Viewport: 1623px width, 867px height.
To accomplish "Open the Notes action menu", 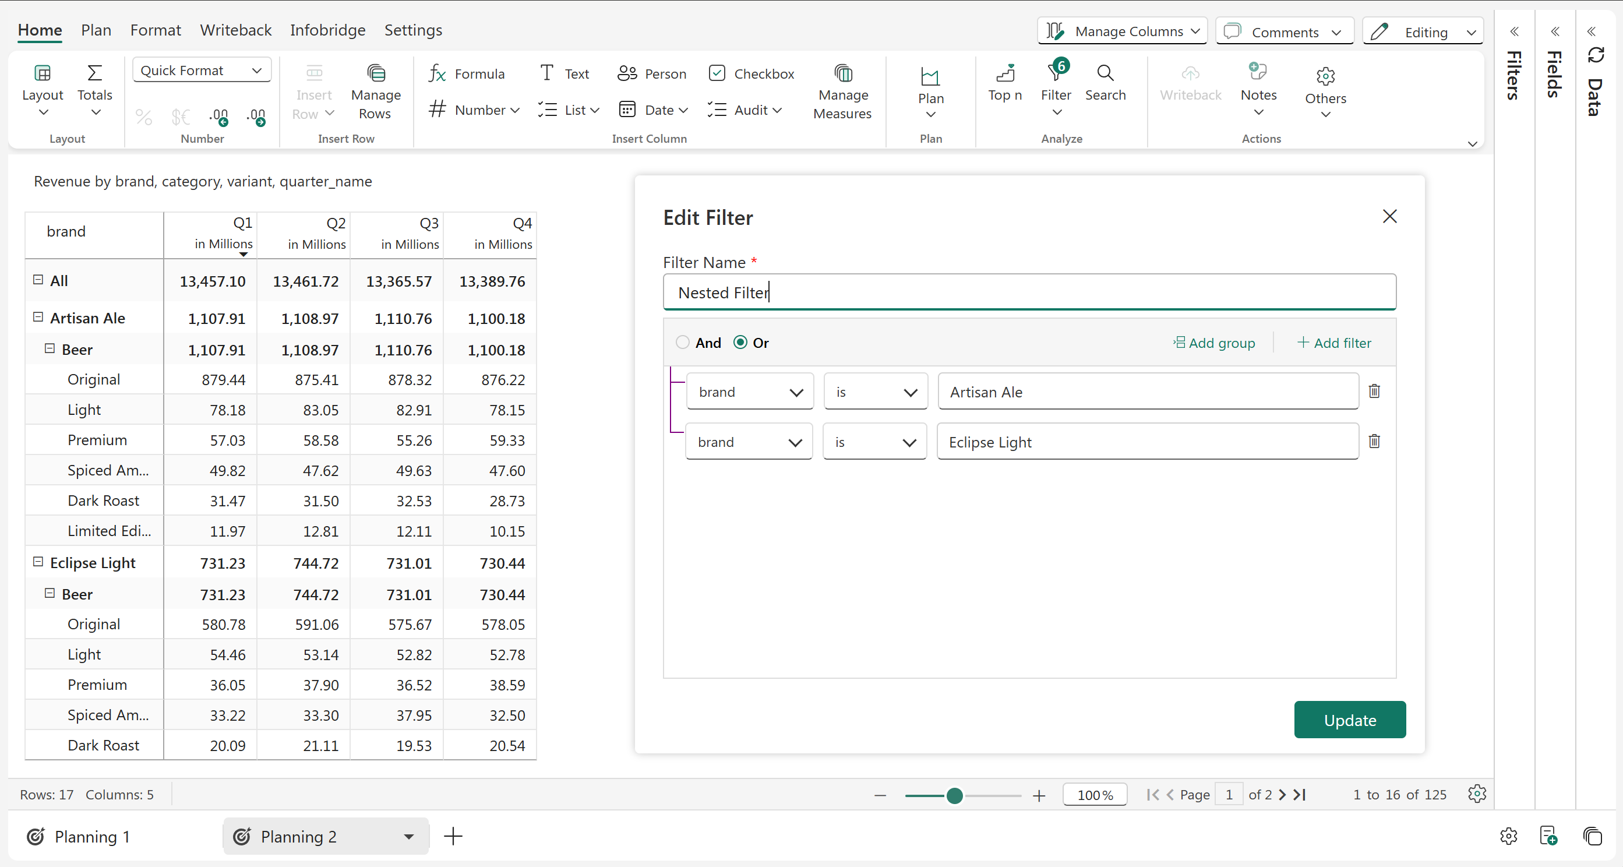I will click(x=1258, y=92).
